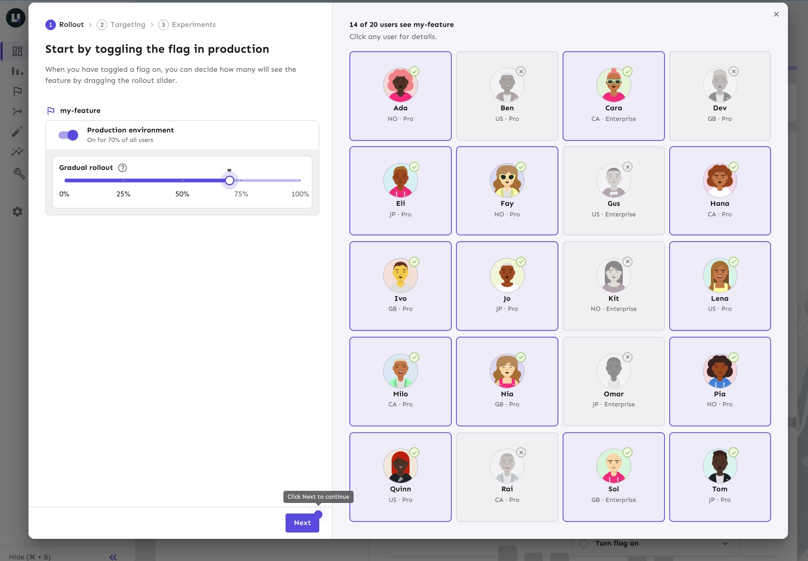Open Sol's user card
The image size is (808, 561).
coord(614,477)
